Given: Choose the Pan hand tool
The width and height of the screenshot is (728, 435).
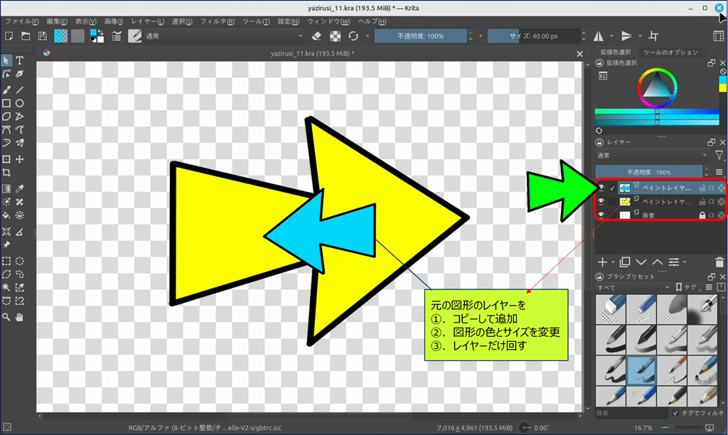Looking at the screenshot, I should coord(20,316).
